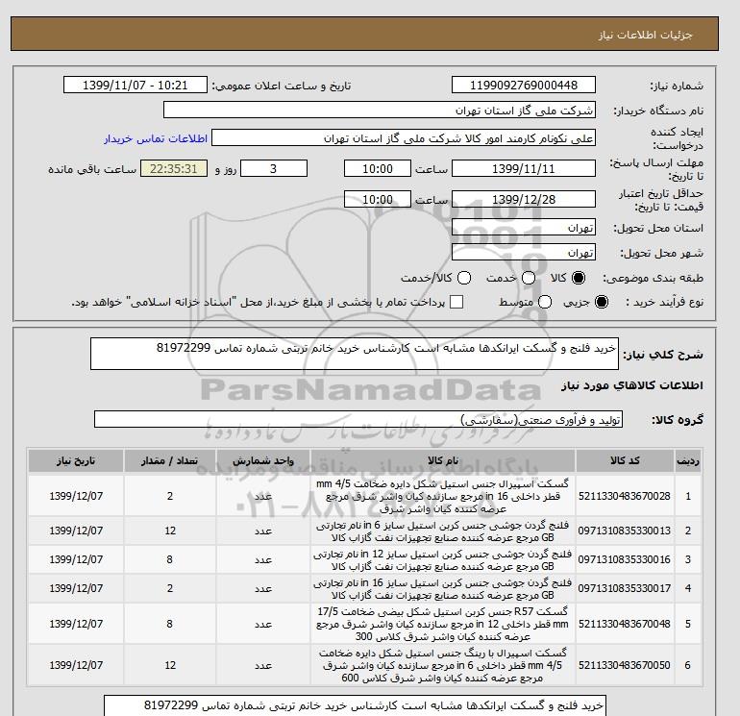This screenshot has width=740, height=716.
Task: Click the row 3 flange description size 12 in
Action: 443,559
